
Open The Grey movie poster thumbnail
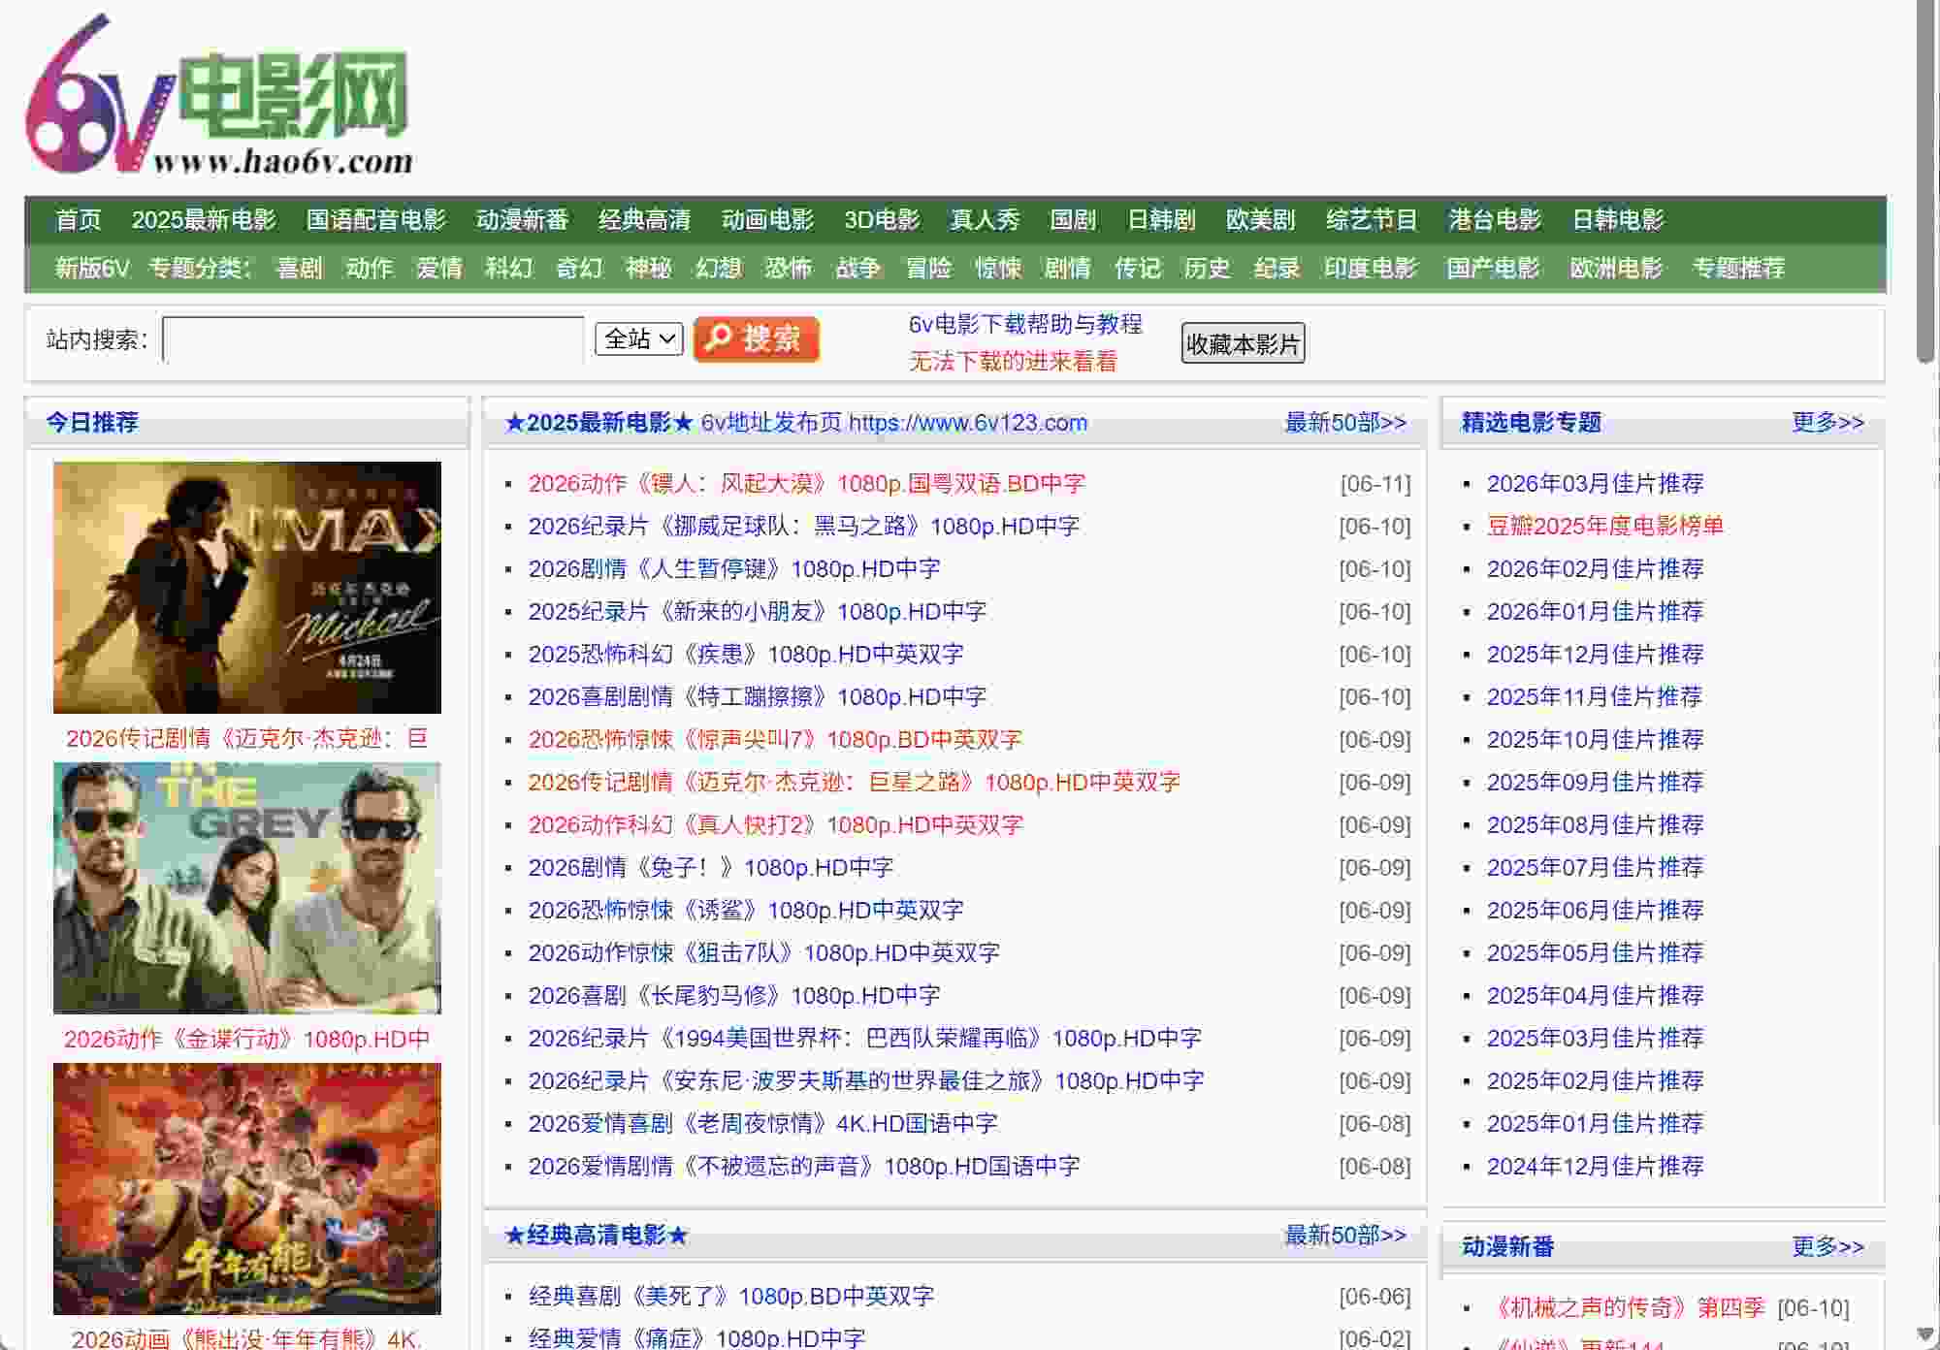coord(247,888)
